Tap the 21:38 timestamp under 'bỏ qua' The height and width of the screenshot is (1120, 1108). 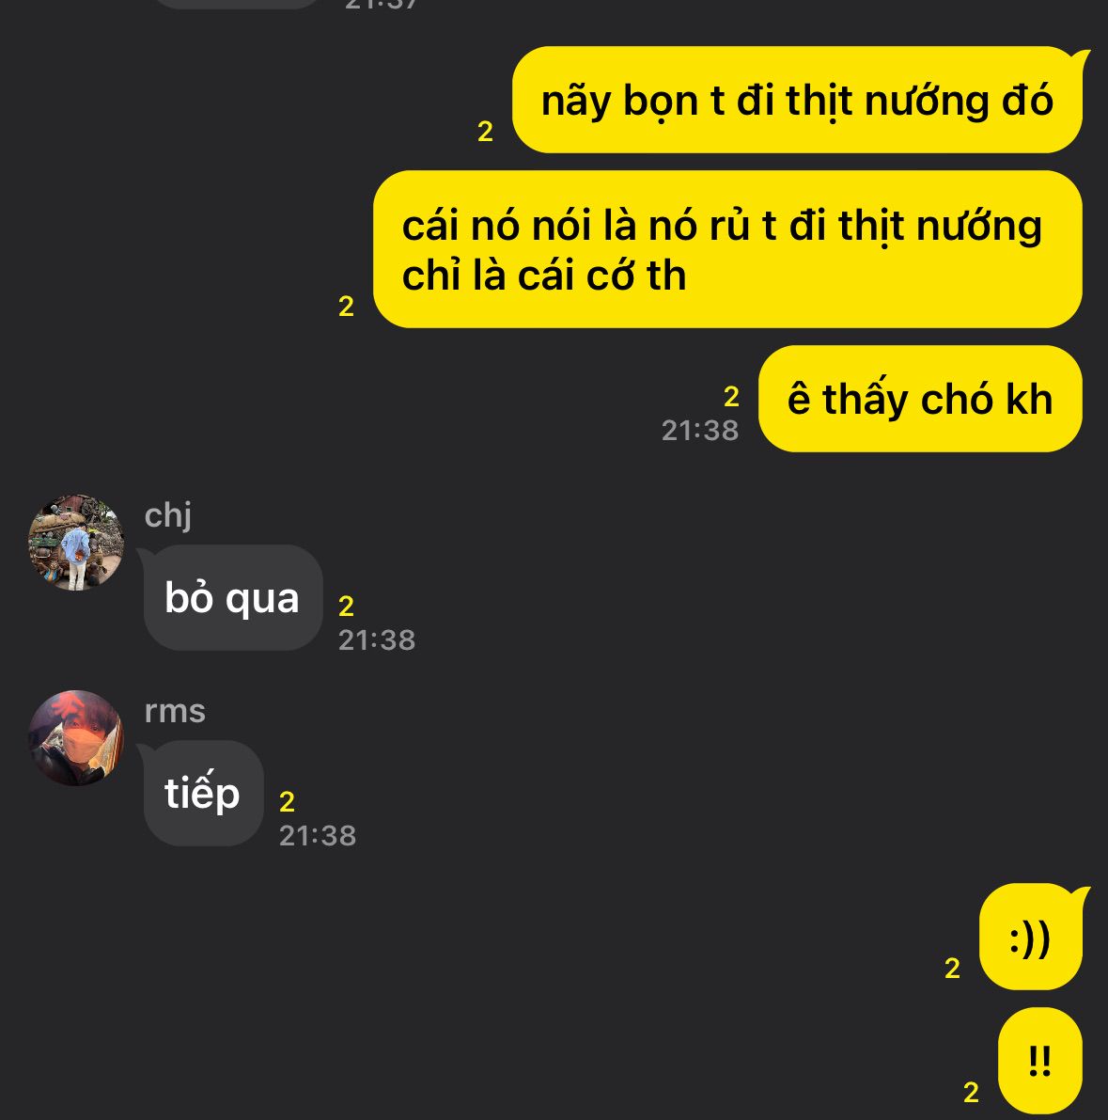coord(377,640)
